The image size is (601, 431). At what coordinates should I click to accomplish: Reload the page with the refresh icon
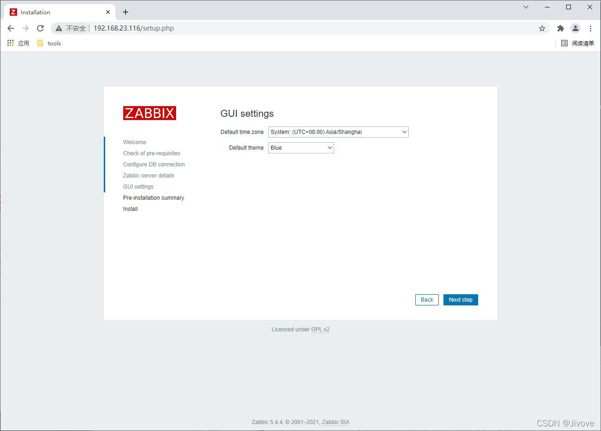click(40, 28)
